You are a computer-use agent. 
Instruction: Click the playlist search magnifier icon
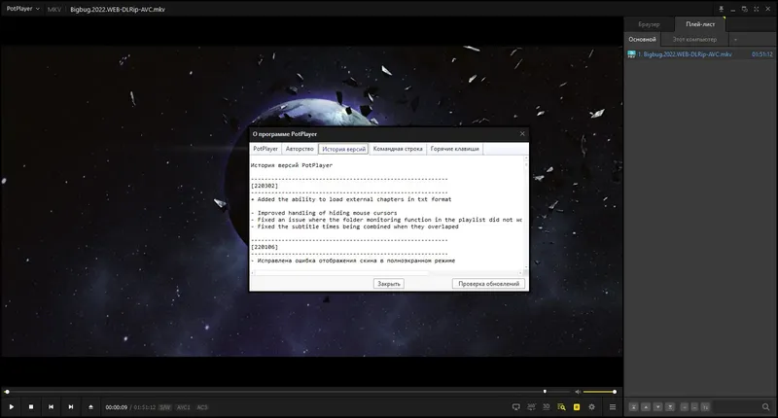click(x=765, y=407)
